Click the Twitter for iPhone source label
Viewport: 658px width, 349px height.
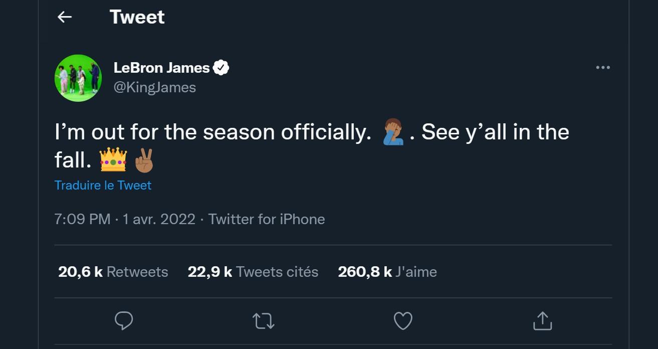pyautogui.click(x=266, y=219)
